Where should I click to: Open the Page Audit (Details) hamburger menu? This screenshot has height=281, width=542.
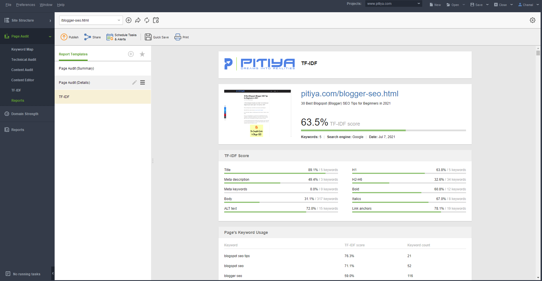coord(143,82)
